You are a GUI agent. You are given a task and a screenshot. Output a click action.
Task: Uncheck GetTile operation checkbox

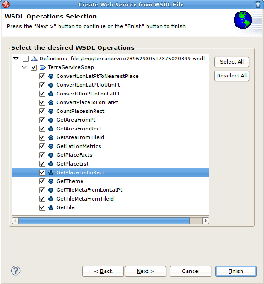42,207
